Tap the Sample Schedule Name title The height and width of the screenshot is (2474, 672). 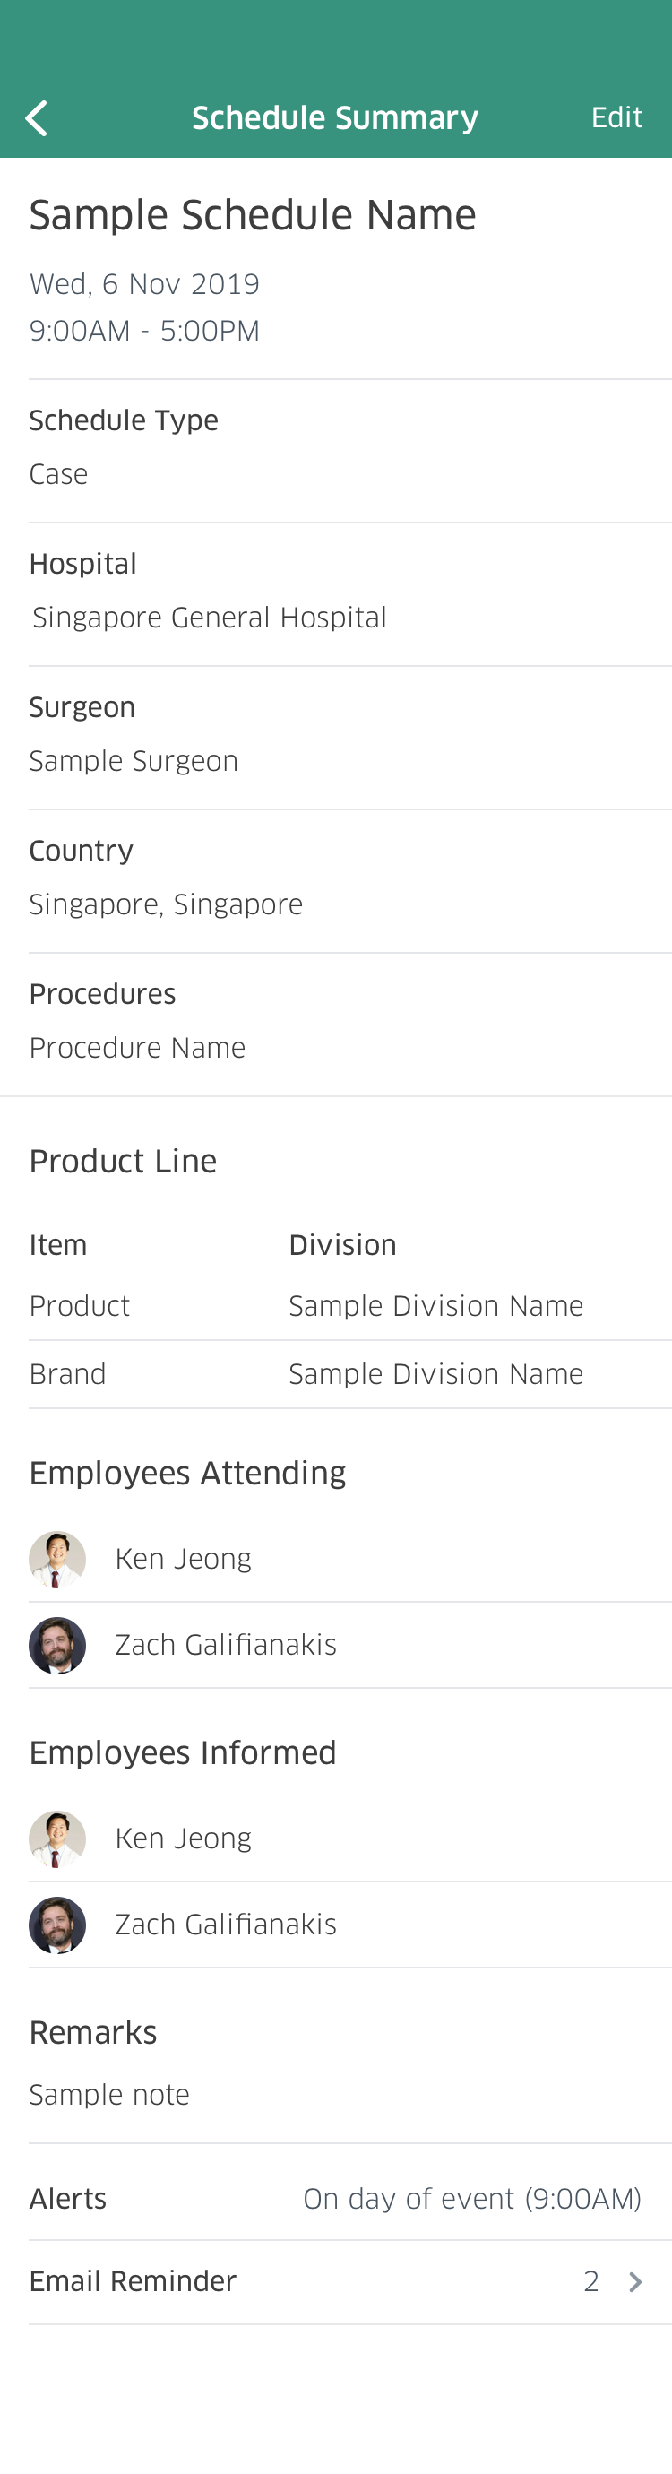pyautogui.click(x=253, y=215)
